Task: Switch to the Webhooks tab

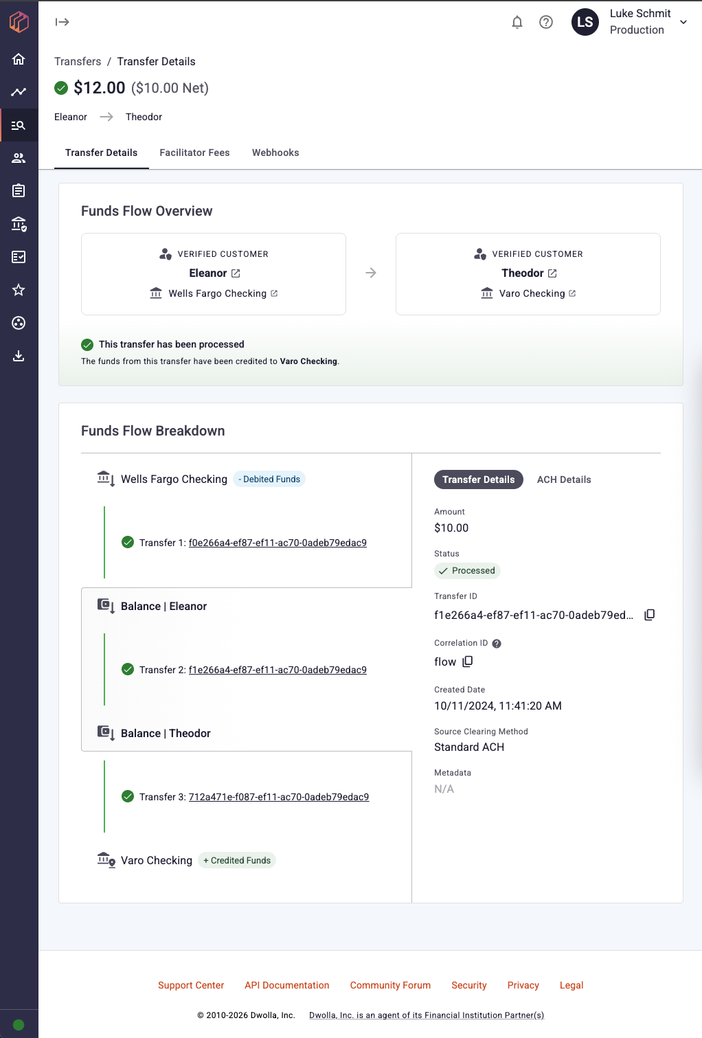Action: 275,153
